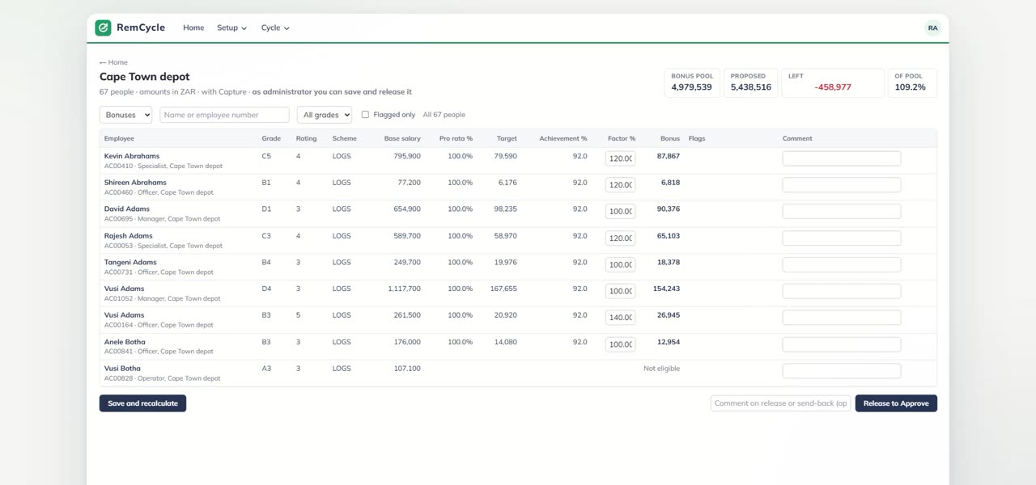This screenshot has width=1036, height=485.
Task: Click Anele Botha's comment box
Action: (x=842, y=344)
